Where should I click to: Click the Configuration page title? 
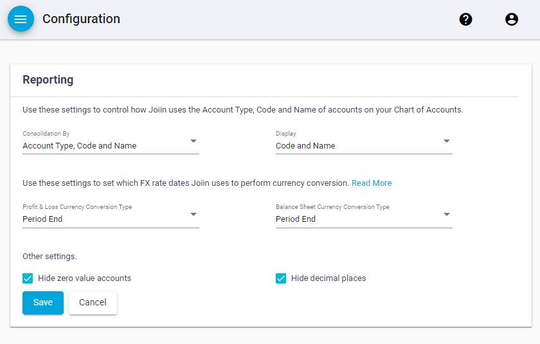[81, 19]
